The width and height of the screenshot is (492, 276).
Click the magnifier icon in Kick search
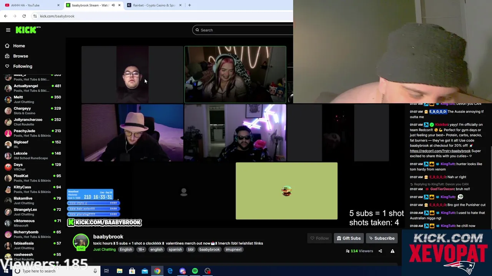pyautogui.click(x=197, y=30)
